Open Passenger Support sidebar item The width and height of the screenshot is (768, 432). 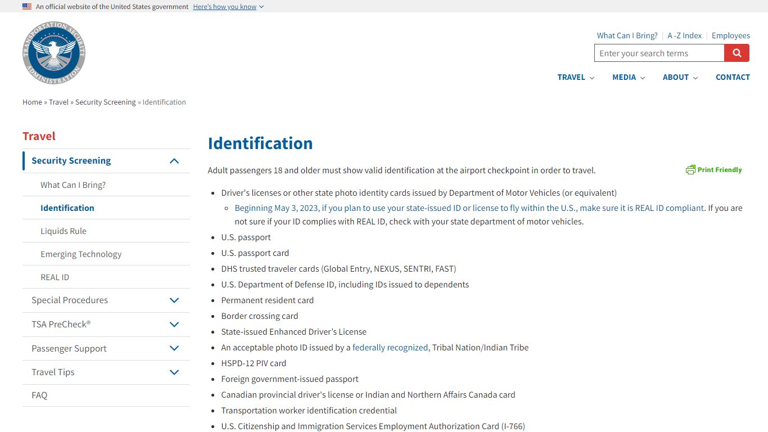69,349
